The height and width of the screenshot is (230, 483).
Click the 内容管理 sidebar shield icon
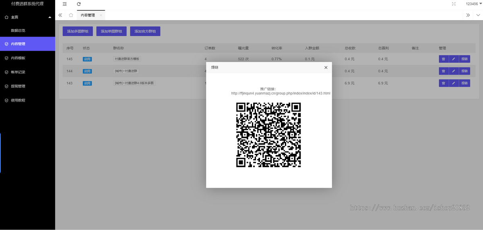(x=6, y=44)
